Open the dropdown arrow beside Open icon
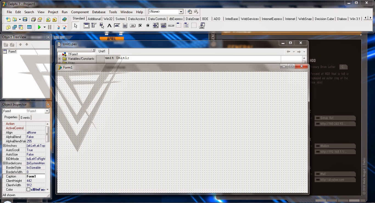This screenshot has height=203, width=375. click(x=20, y=19)
